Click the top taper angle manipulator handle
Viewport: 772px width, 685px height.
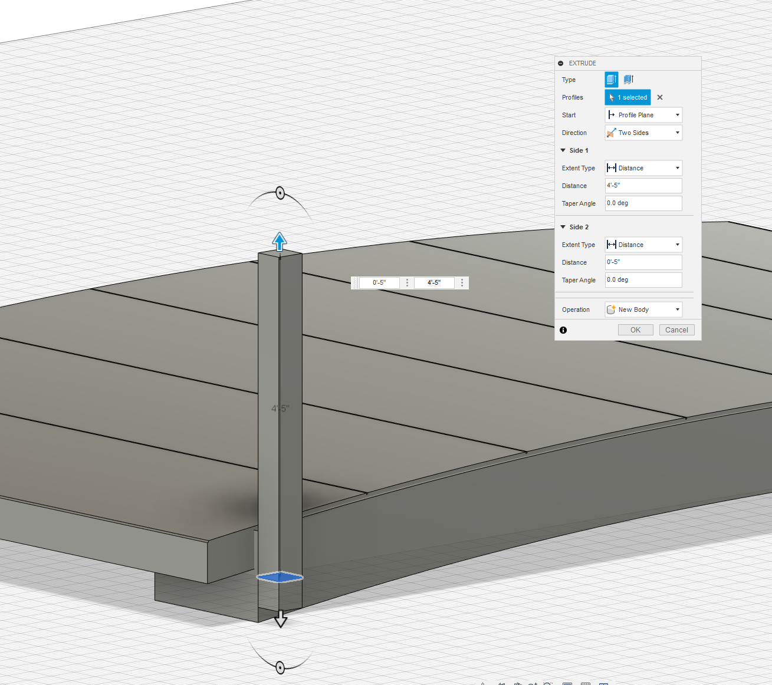(x=280, y=193)
